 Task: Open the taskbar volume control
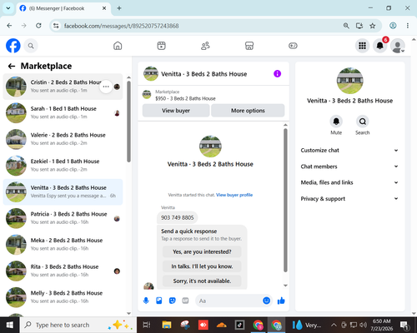(x=363, y=325)
